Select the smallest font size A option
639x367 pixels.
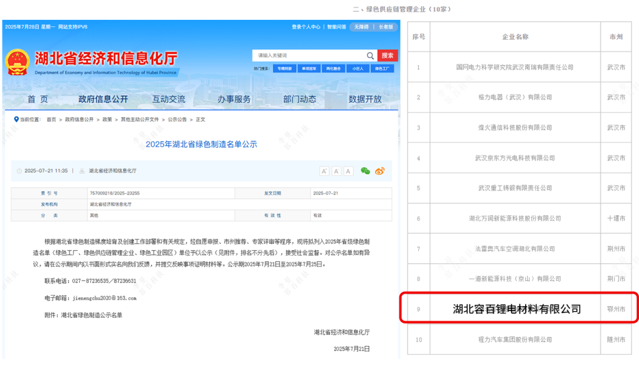(x=347, y=171)
